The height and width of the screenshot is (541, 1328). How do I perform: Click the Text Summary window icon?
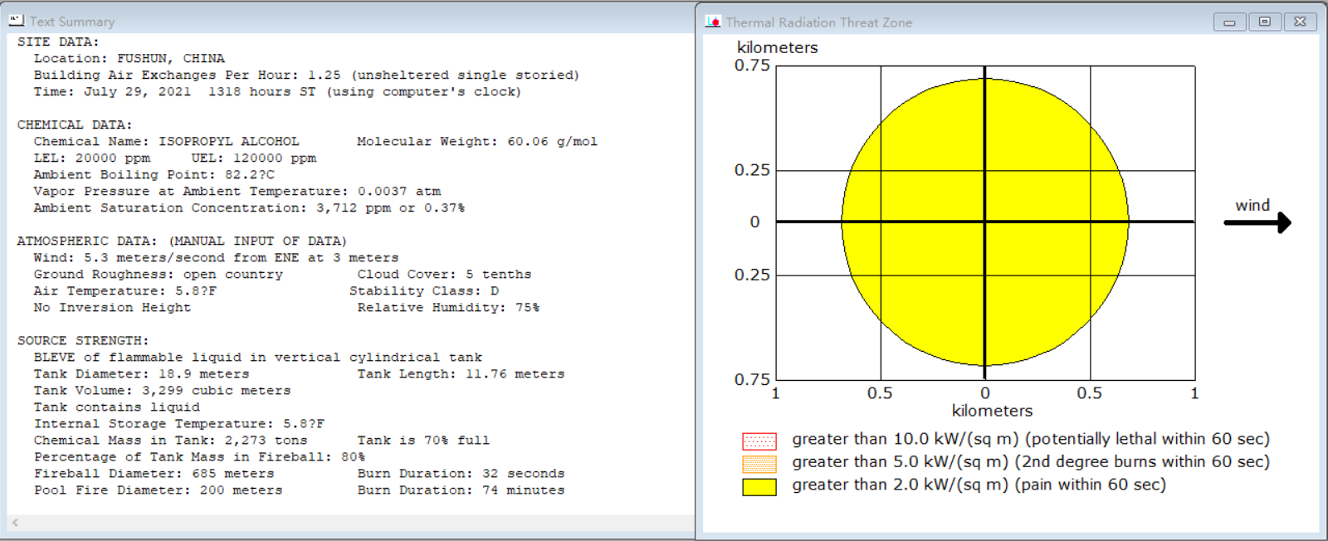[17, 21]
